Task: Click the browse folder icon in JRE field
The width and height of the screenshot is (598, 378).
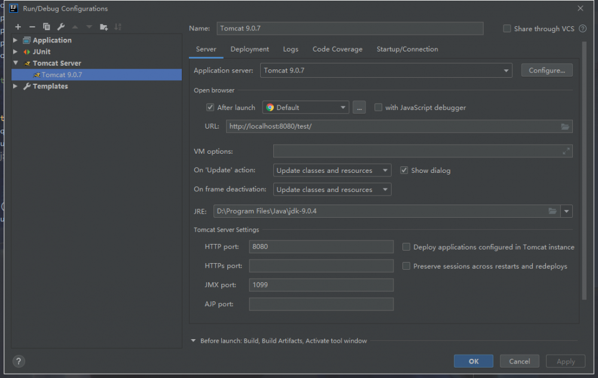Action: [x=553, y=211]
